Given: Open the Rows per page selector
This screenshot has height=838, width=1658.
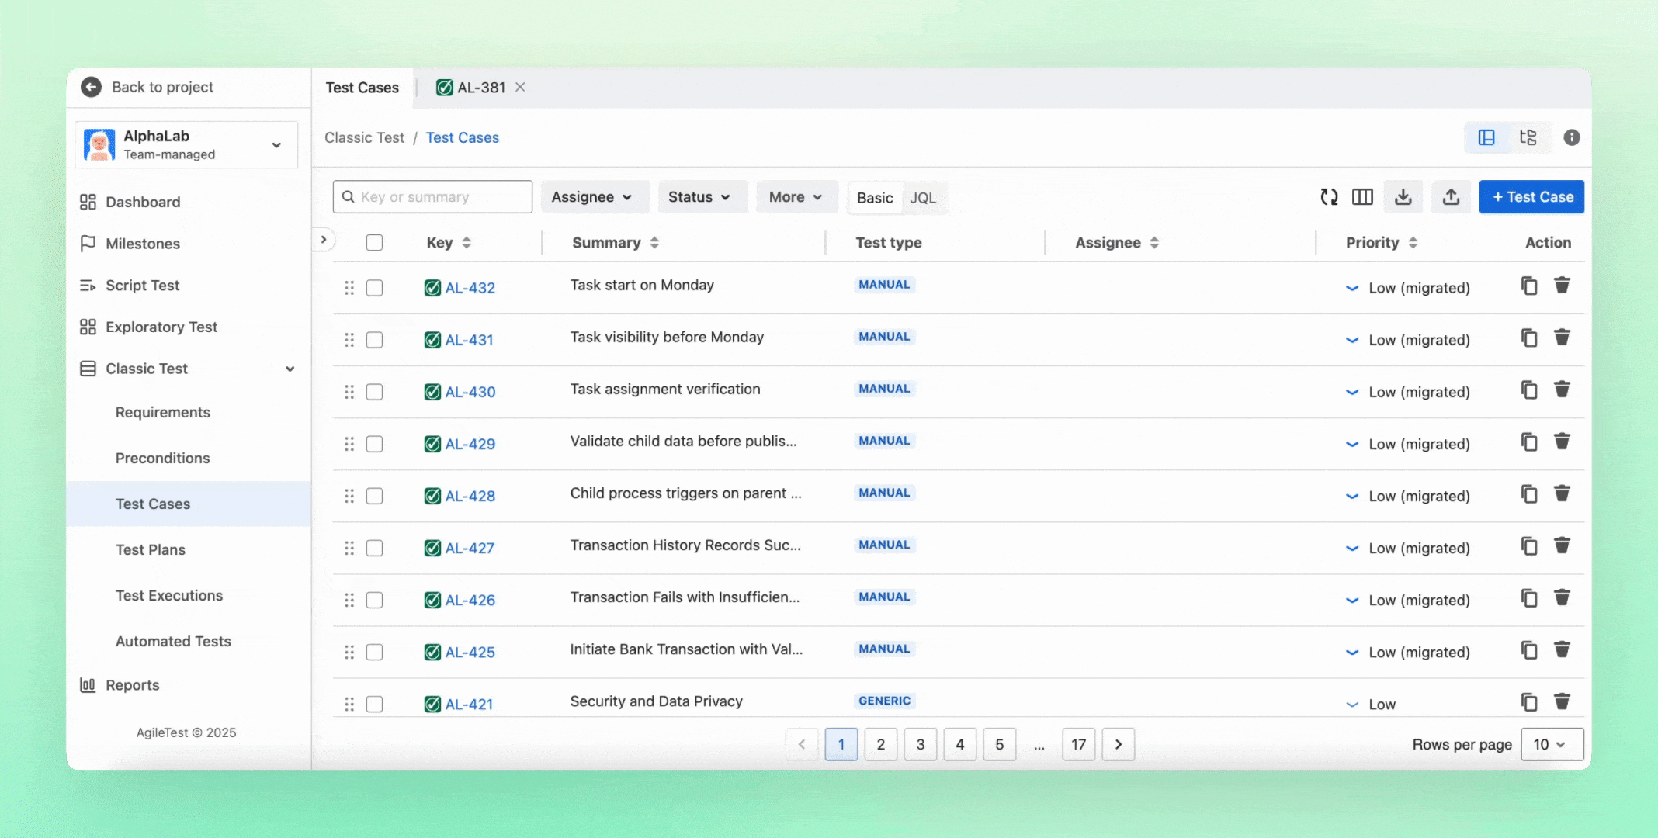Looking at the screenshot, I should pos(1551,744).
